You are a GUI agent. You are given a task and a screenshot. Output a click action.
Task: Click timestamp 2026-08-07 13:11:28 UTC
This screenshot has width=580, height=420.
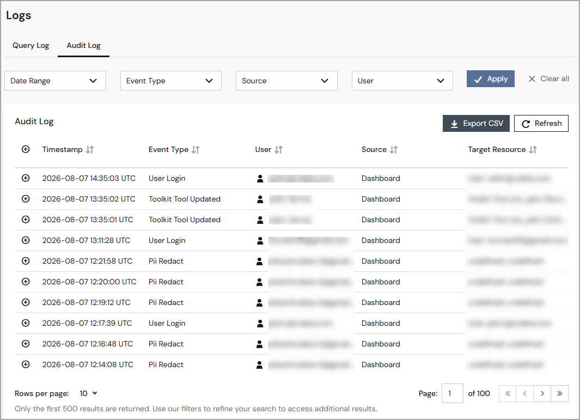86,241
